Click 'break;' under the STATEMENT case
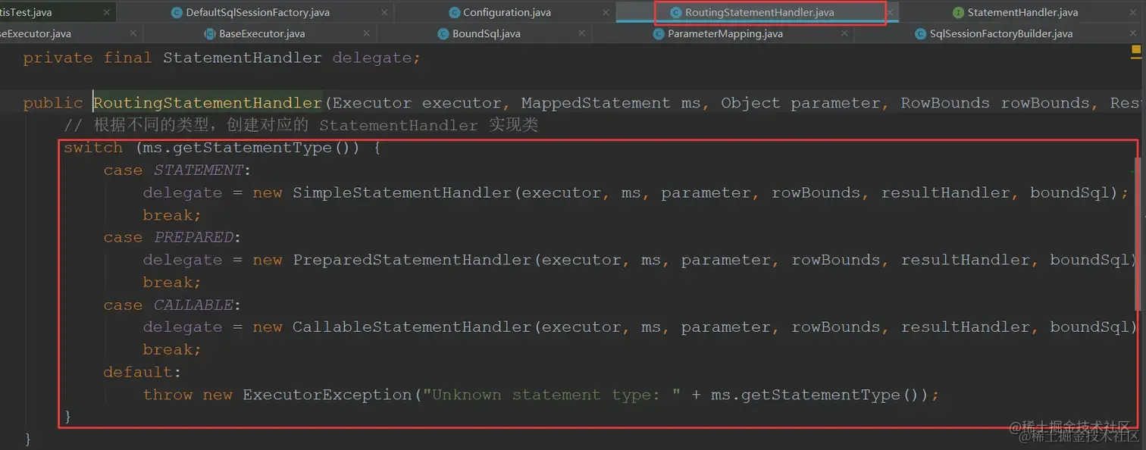Screen dimensions: 1146x450 pyautogui.click(x=172, y=215)
